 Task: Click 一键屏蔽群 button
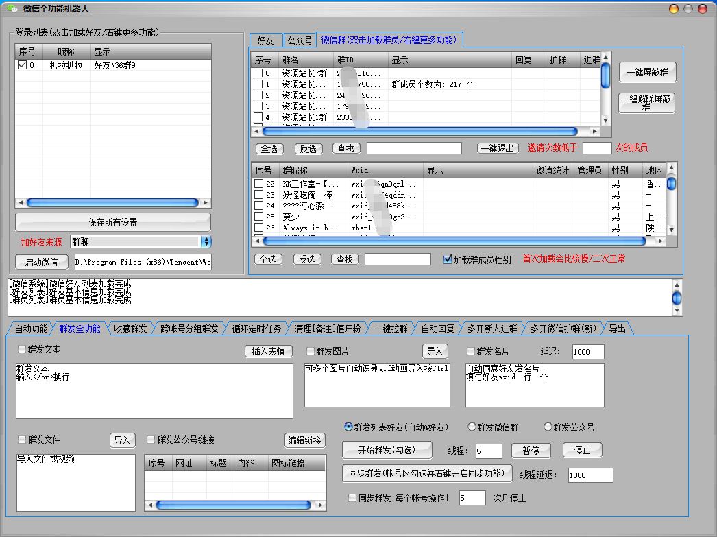point(647,72)
